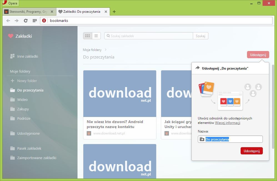
Task: Open the Opera main menu
Action: coord(10,3)
